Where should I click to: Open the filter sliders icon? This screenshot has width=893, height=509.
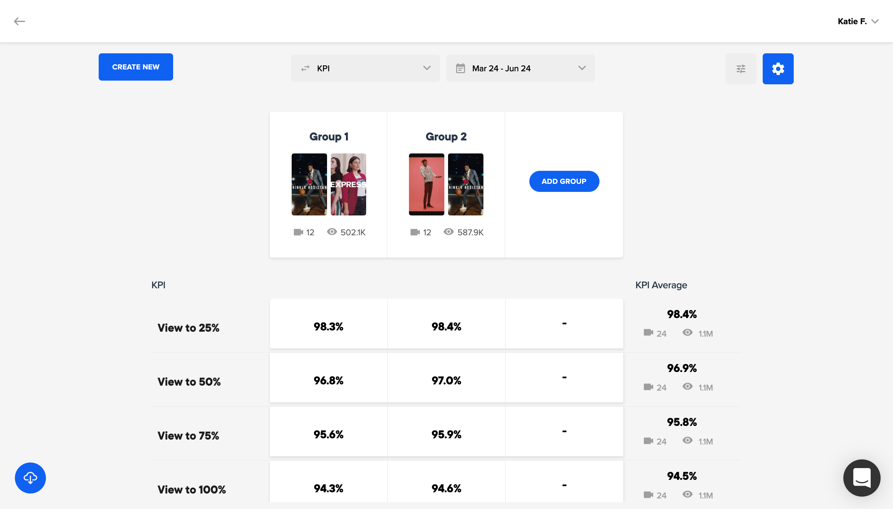[740, 69]
